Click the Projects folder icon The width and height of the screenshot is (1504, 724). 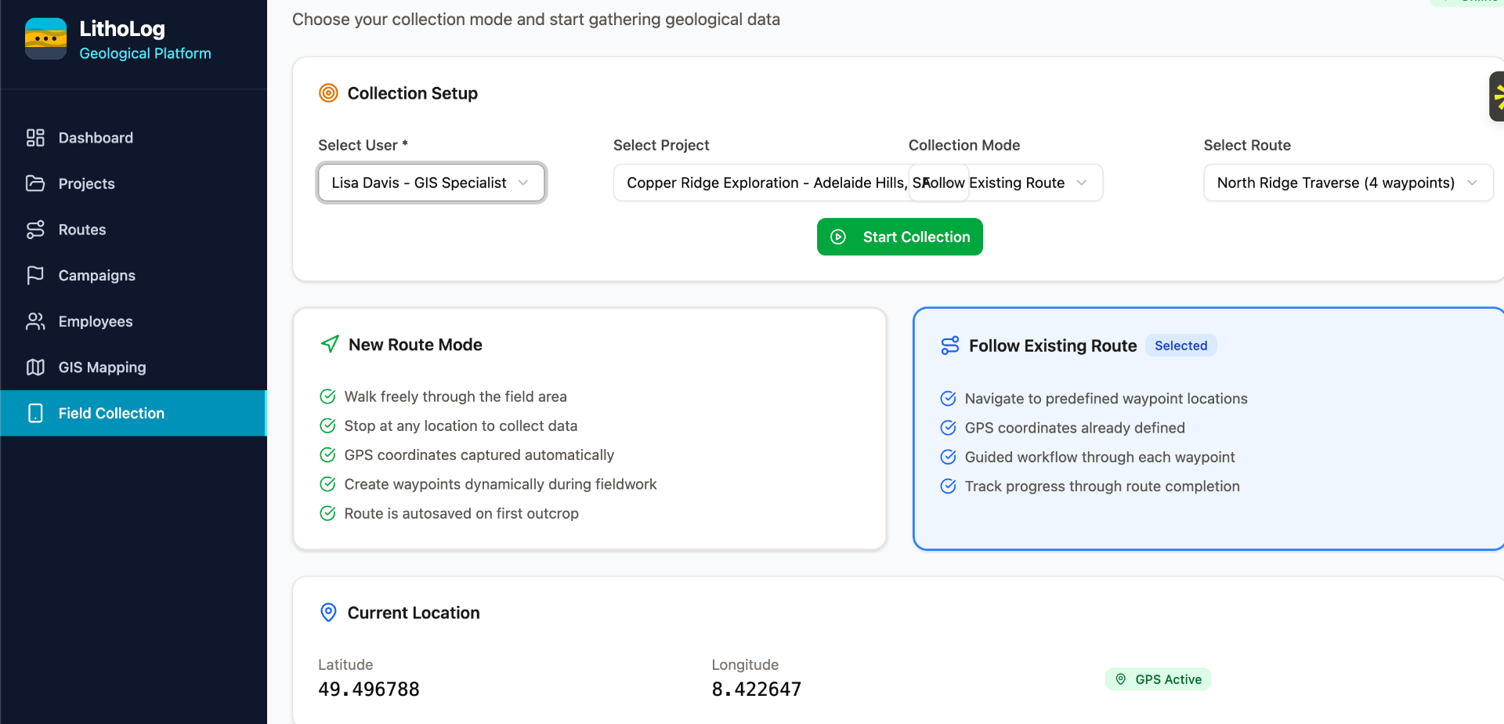(x=35, y=183)
